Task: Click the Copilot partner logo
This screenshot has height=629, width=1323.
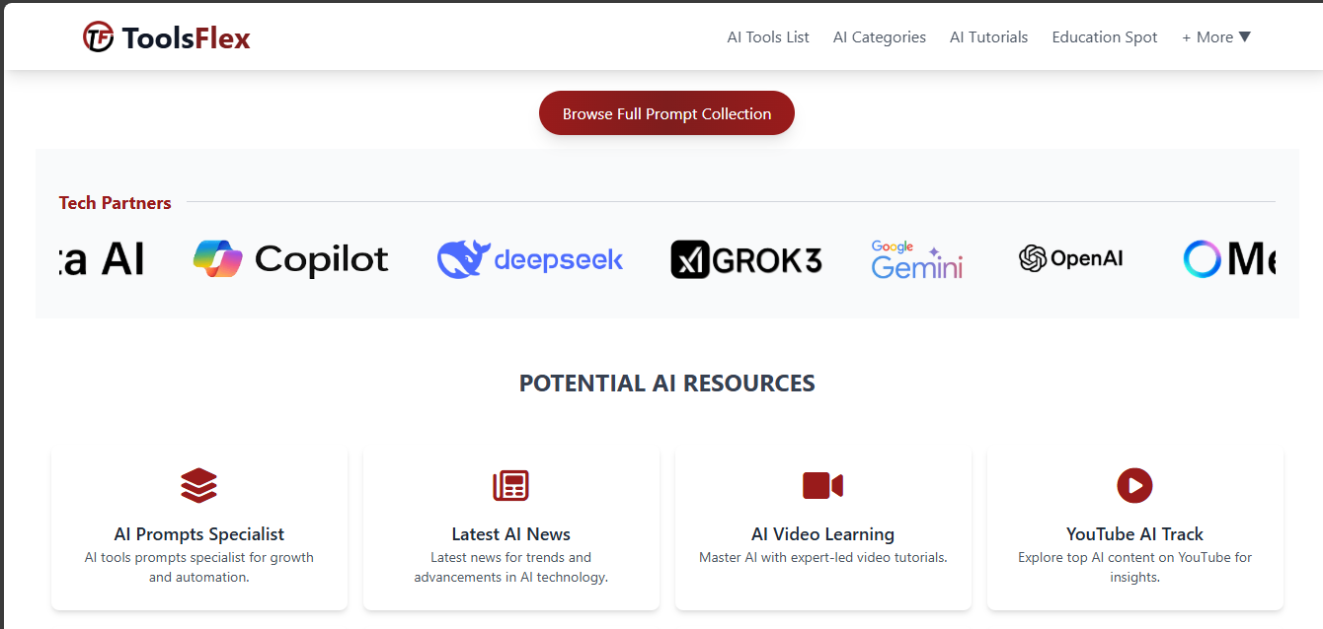Action: click(x=290, y=259)
